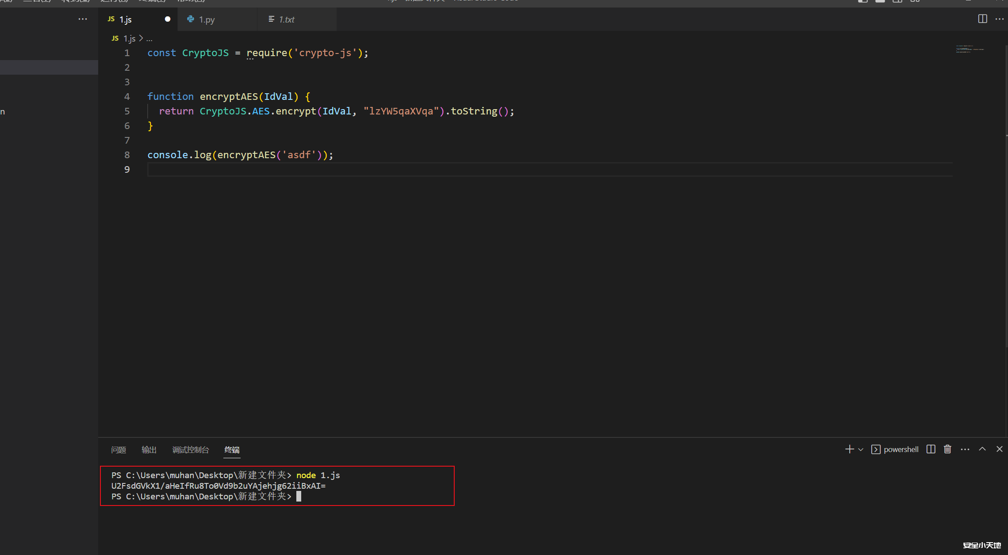Click the terminal output U2FsdGVkX1 string
The width and height of the screenshot is (1008, 555).
pyautogui.click(x=218, y=486)
